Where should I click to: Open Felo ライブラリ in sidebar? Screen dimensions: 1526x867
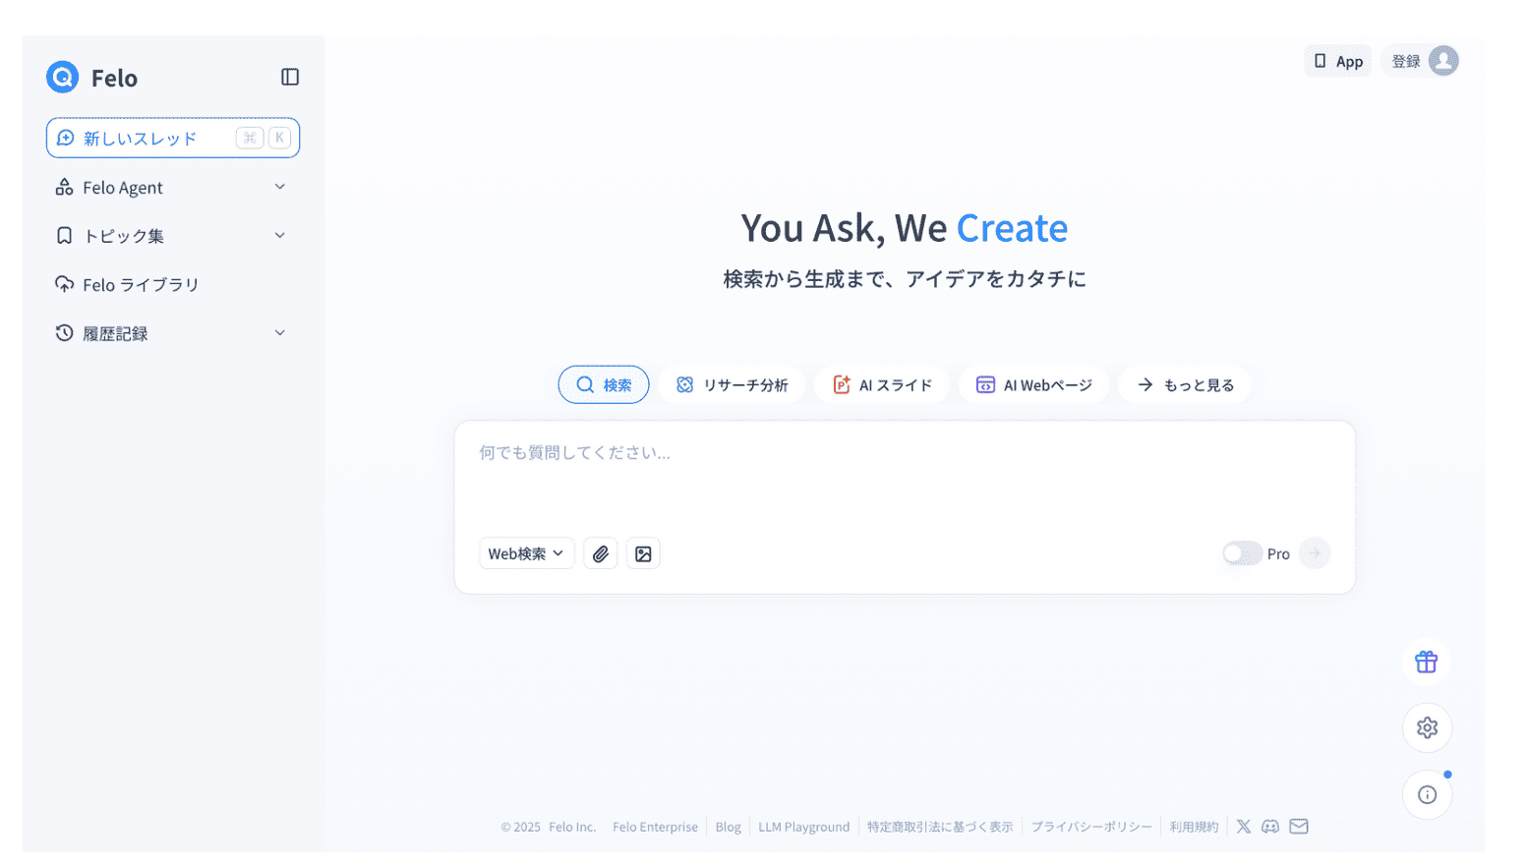click(x=172, y=284)
